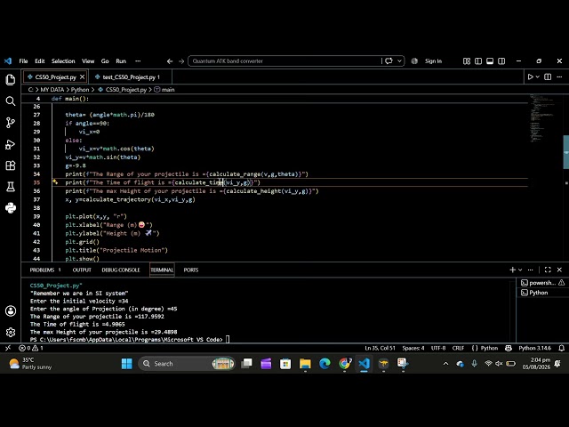569x427 pixels.
Task: Switch to DEBUG CONSOLE tab
Action: (x=121, y=270)
